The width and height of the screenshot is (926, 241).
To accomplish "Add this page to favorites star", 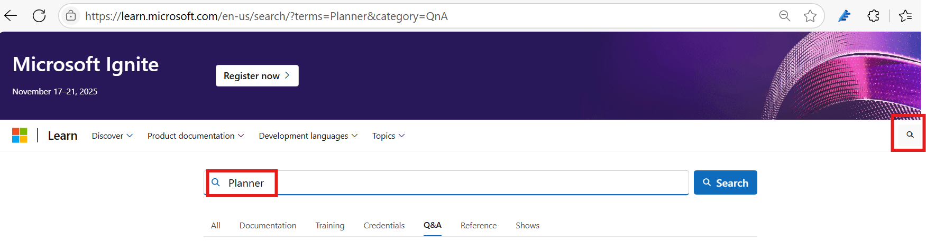I will (x=810, y=16).
